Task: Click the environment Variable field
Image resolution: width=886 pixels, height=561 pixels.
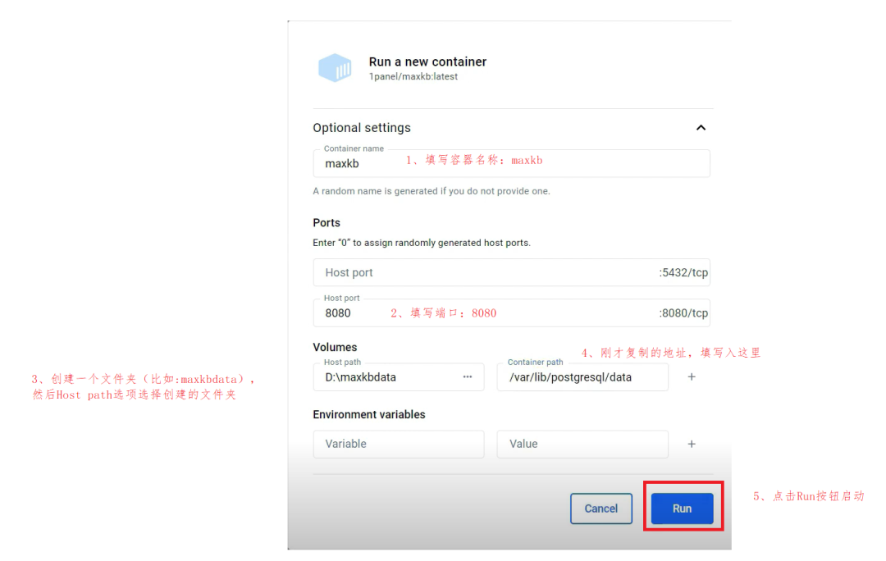Action: [x=399, y=444]
